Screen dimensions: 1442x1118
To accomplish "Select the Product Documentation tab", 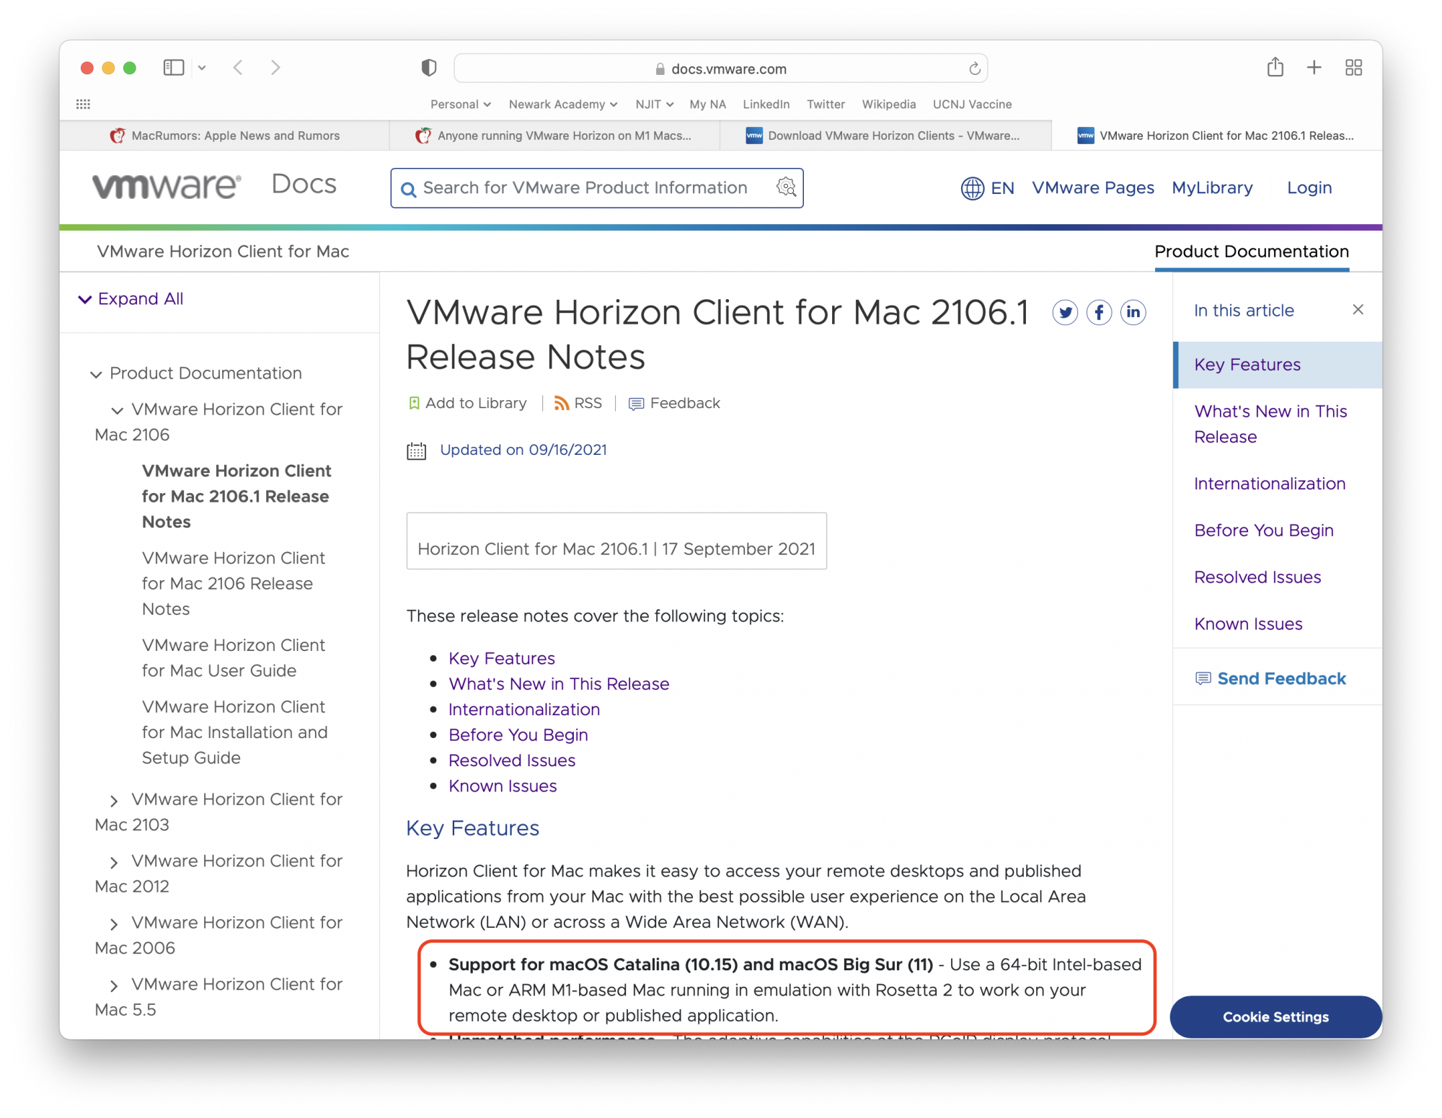I will pos(1251,252).
